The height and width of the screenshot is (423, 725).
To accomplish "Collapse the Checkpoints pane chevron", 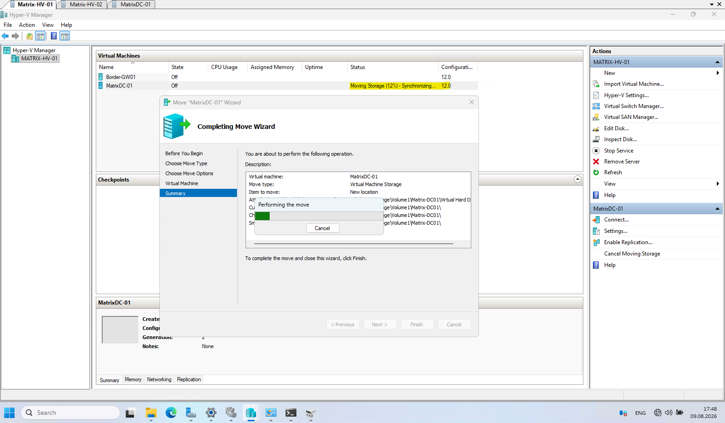I will click(577, 179).
